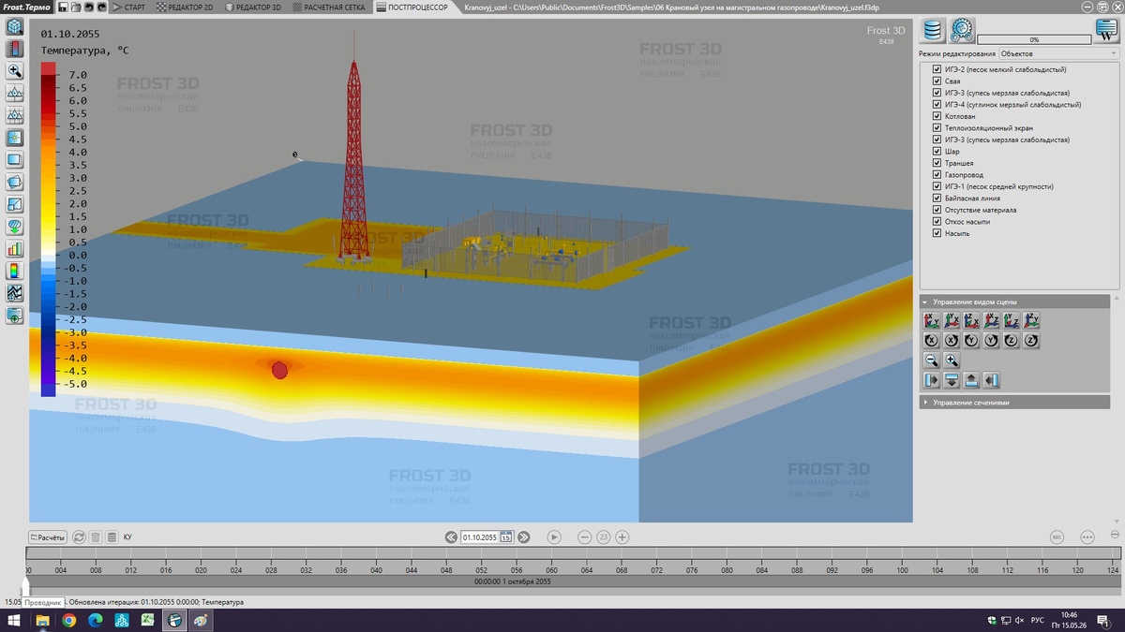Image resolution: width=1125 pixels, height=632 pixels.
Task: Toggle Байпасная линия checkbox
Action: tap(937, 198)
